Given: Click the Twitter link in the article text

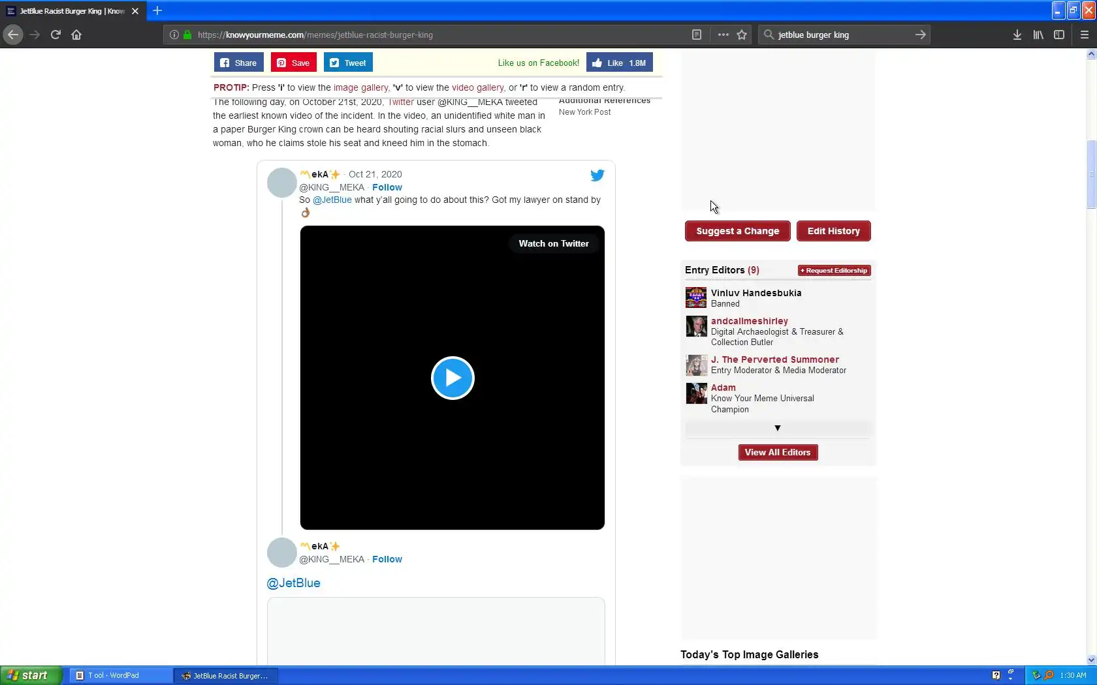Looking at the screenshot, I should point(401,102).
